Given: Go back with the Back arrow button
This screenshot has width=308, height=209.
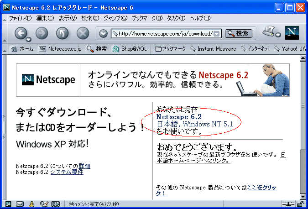Looking at the screenshot, I should click(21, 33).
